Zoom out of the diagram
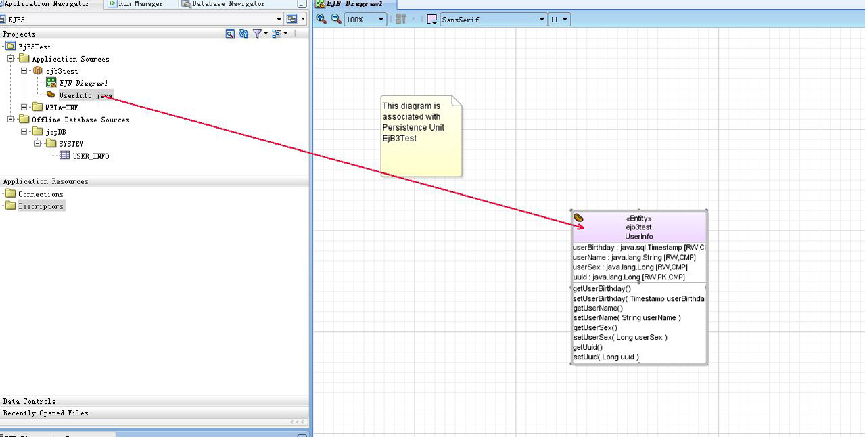Viewport: 865px width, 437px height. point(335,19)
